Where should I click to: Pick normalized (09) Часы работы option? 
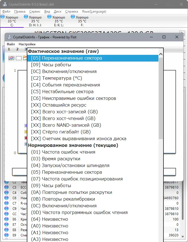click(93, 186)
